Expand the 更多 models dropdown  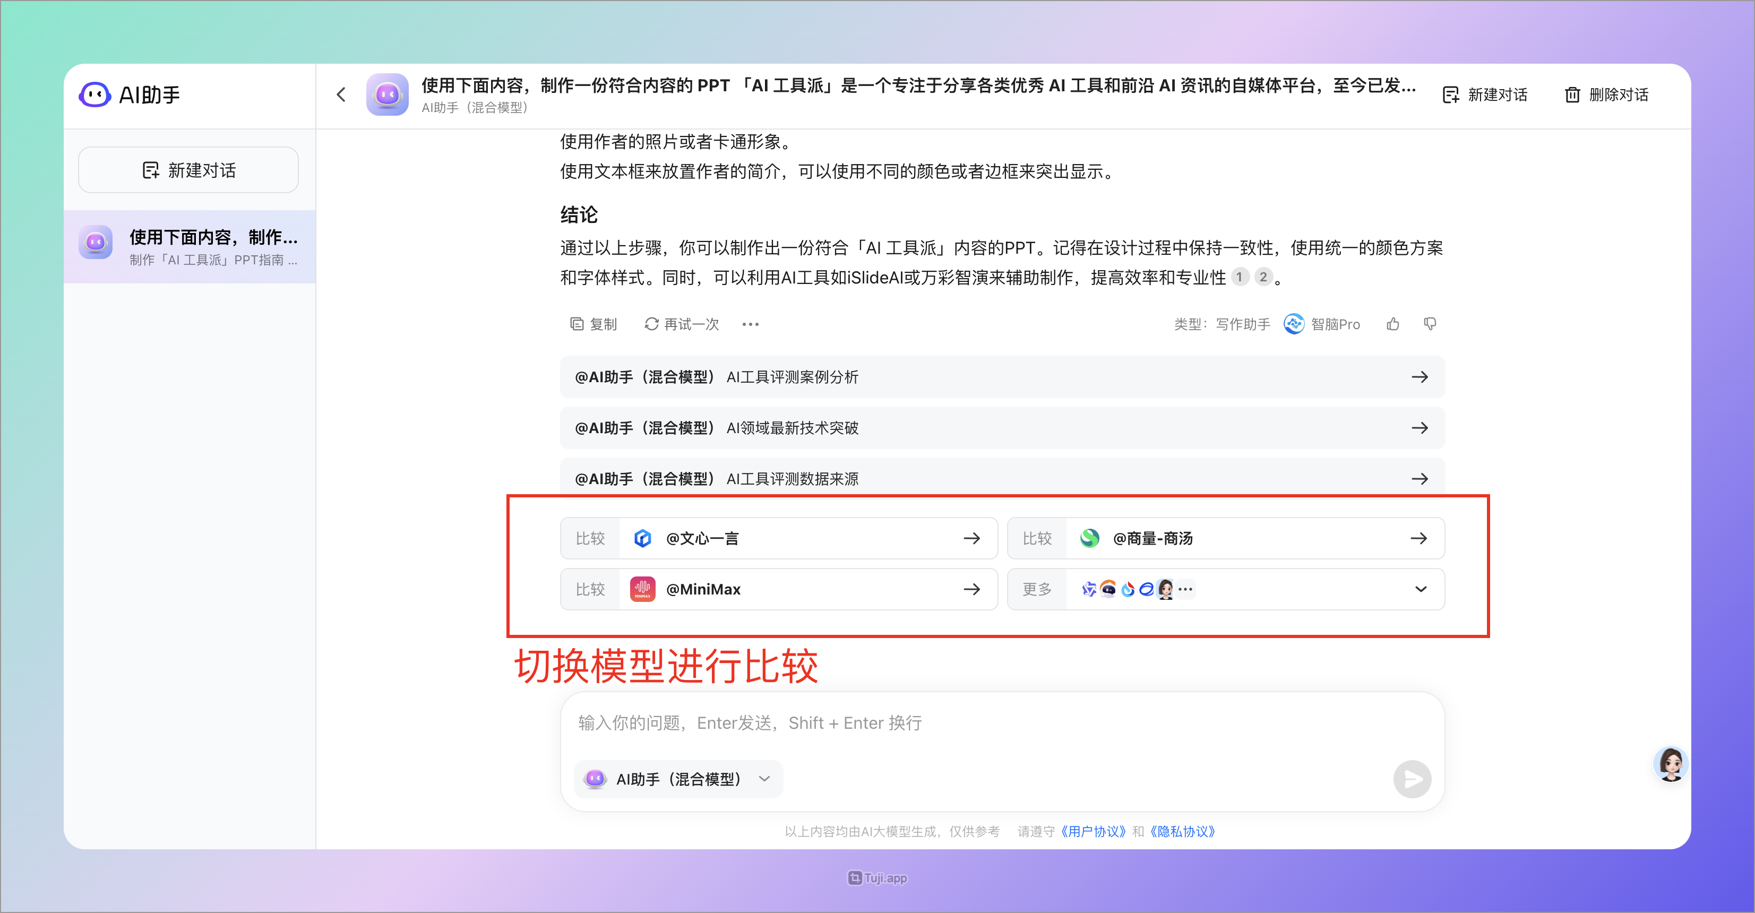tap(1226, 589)
